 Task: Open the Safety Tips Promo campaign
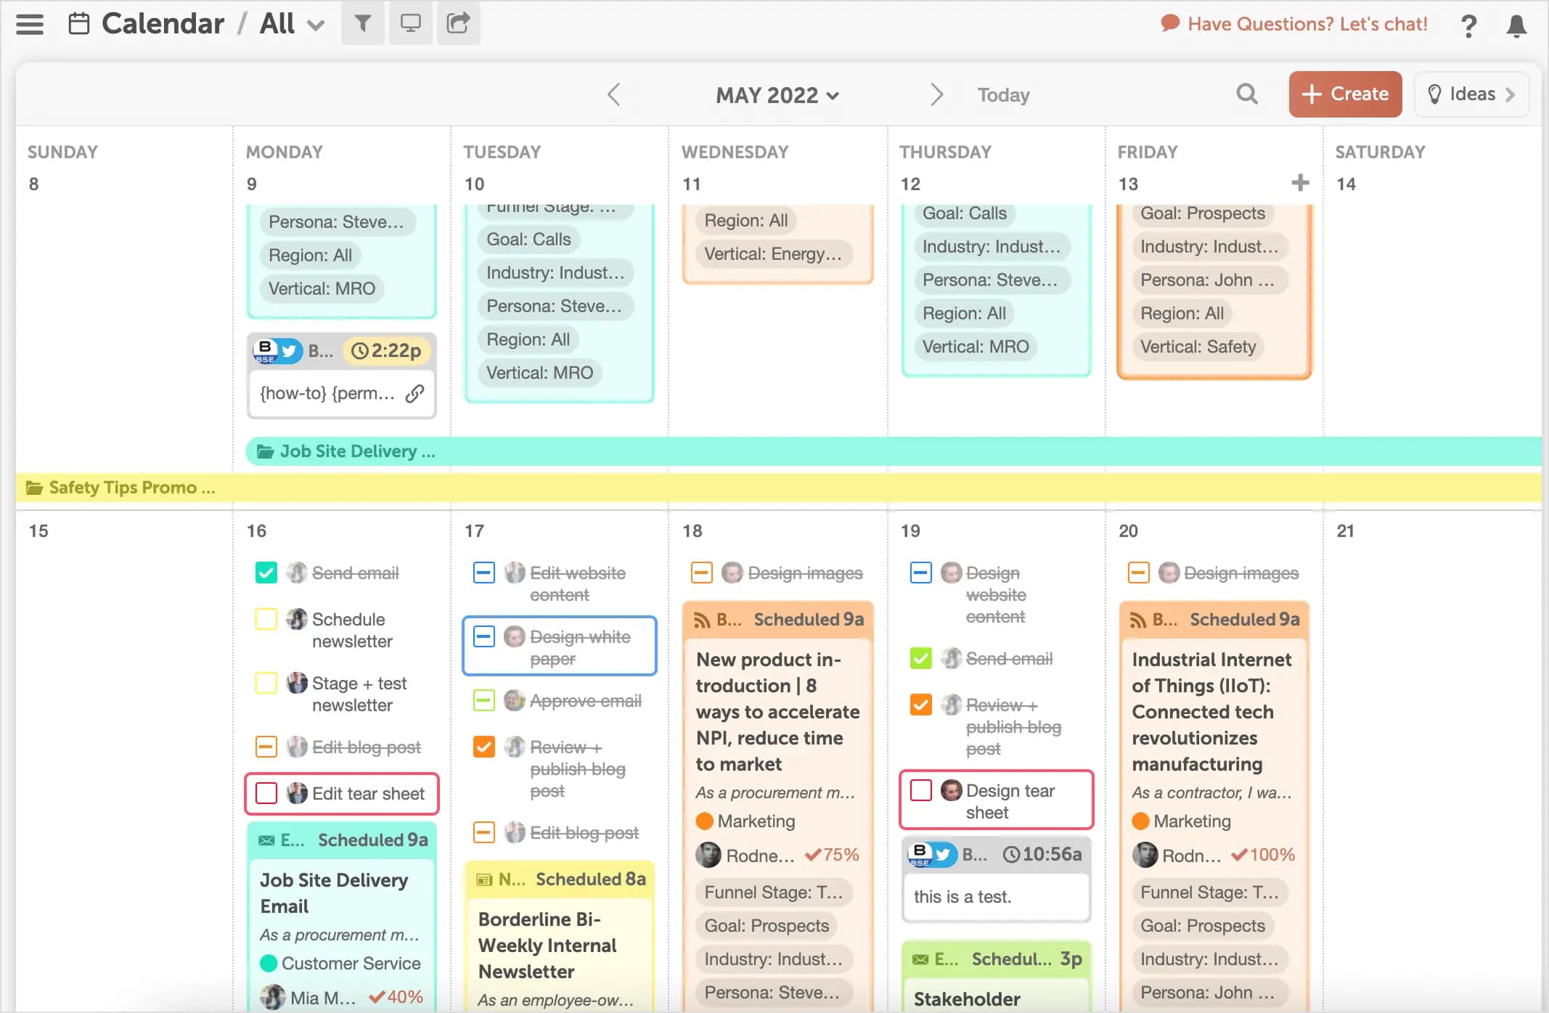131,488
